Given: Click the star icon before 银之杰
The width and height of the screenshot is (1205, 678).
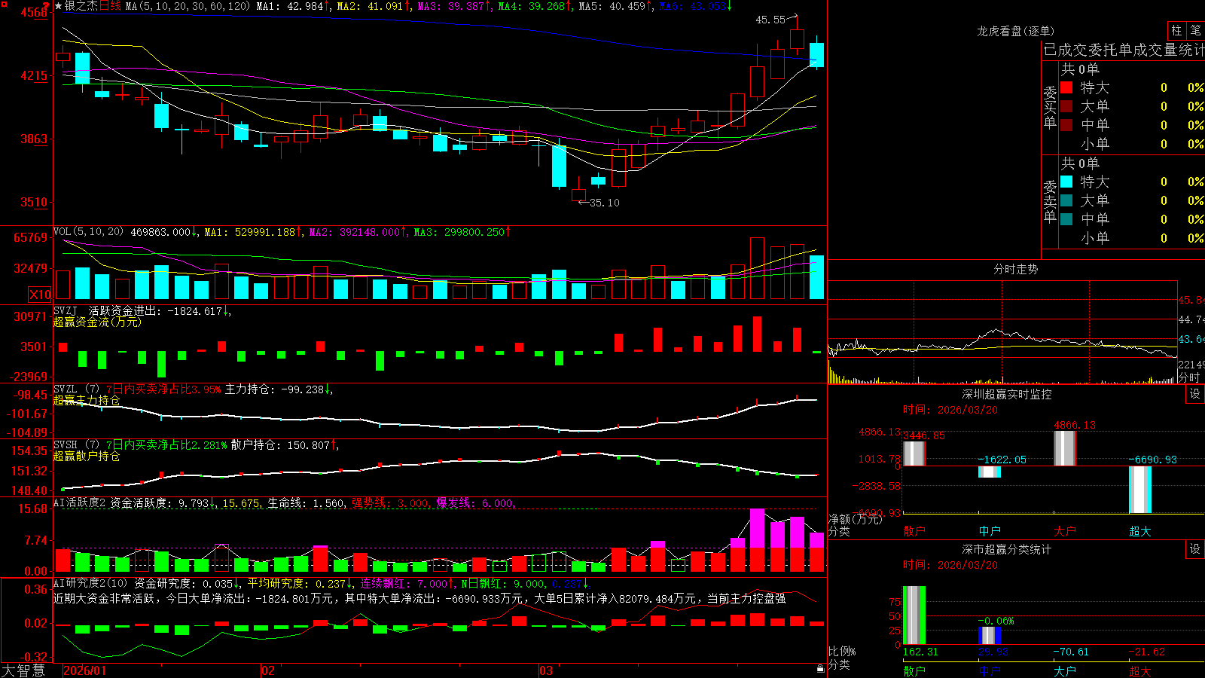Looking at the screenshot, I should tap(59, 6).
